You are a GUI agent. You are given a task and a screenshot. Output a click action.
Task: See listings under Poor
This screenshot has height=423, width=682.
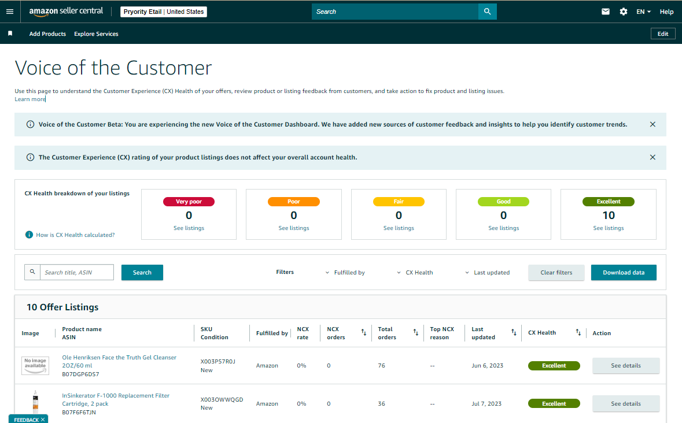pos(294,228)
